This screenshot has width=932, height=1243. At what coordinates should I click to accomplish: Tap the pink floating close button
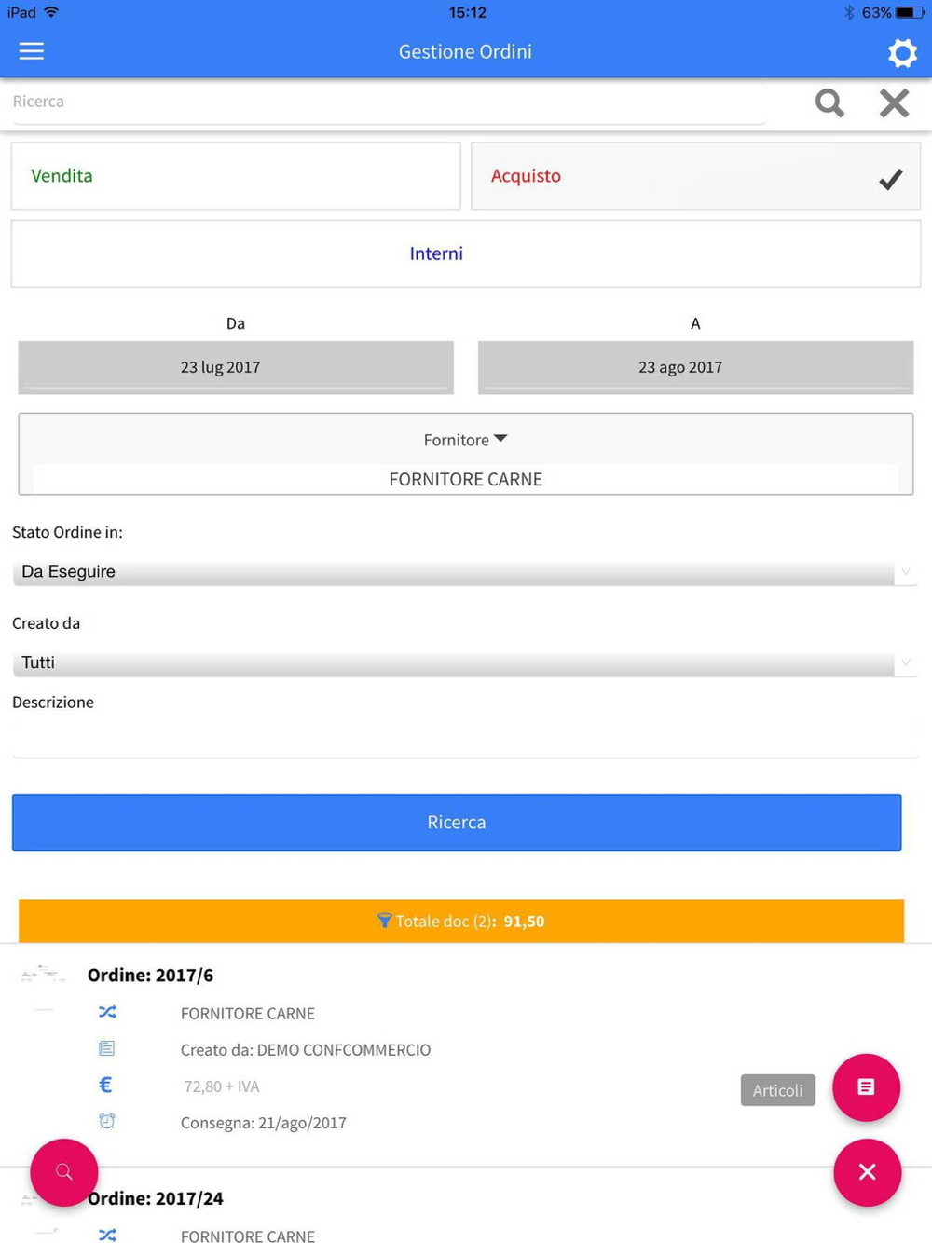pyautogui.click(x=867, y=1172)
